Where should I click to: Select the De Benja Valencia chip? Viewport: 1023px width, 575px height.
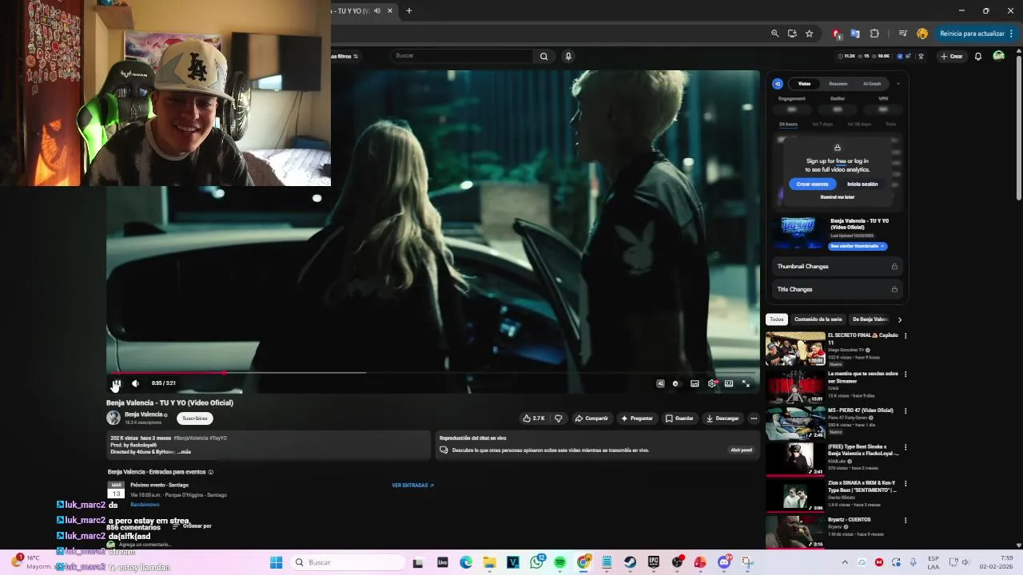(x=870, y=319)
